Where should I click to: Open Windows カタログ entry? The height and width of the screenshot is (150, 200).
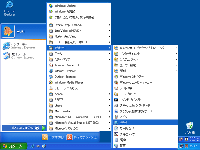[79, 11]
